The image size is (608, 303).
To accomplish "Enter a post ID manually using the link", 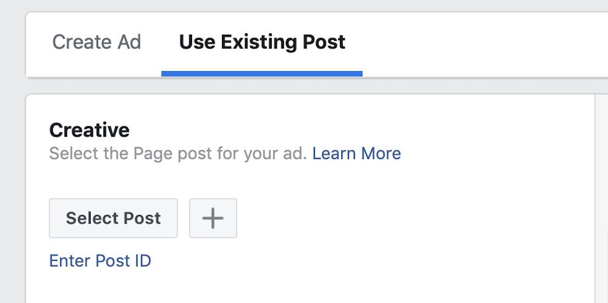I will [100, 260].
